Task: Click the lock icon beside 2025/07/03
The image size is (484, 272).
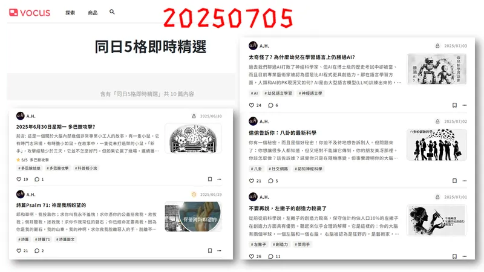Action: pos(437,46)
